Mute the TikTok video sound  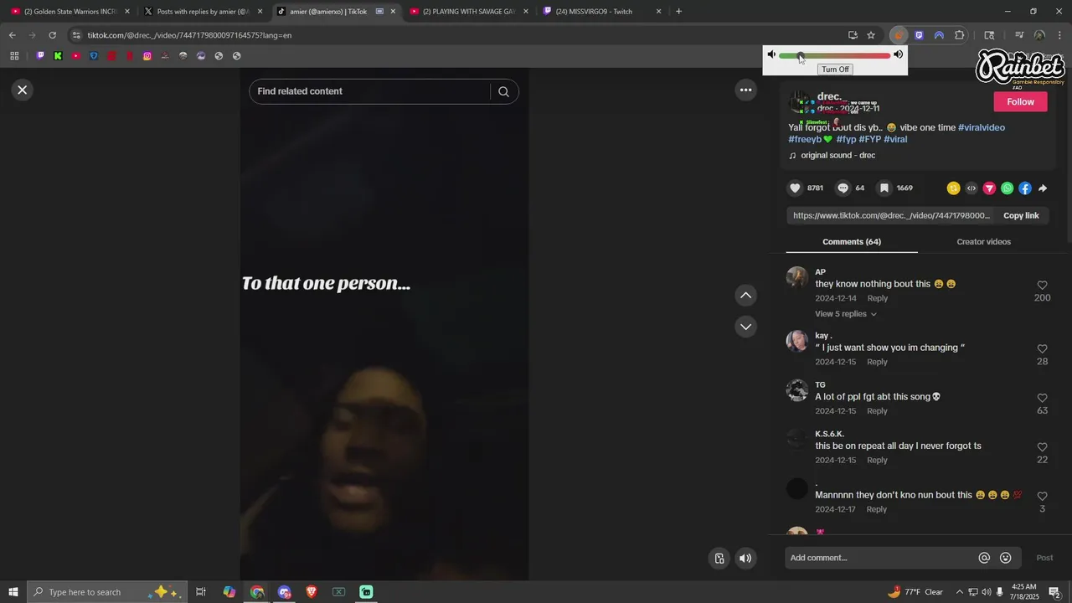745,559
